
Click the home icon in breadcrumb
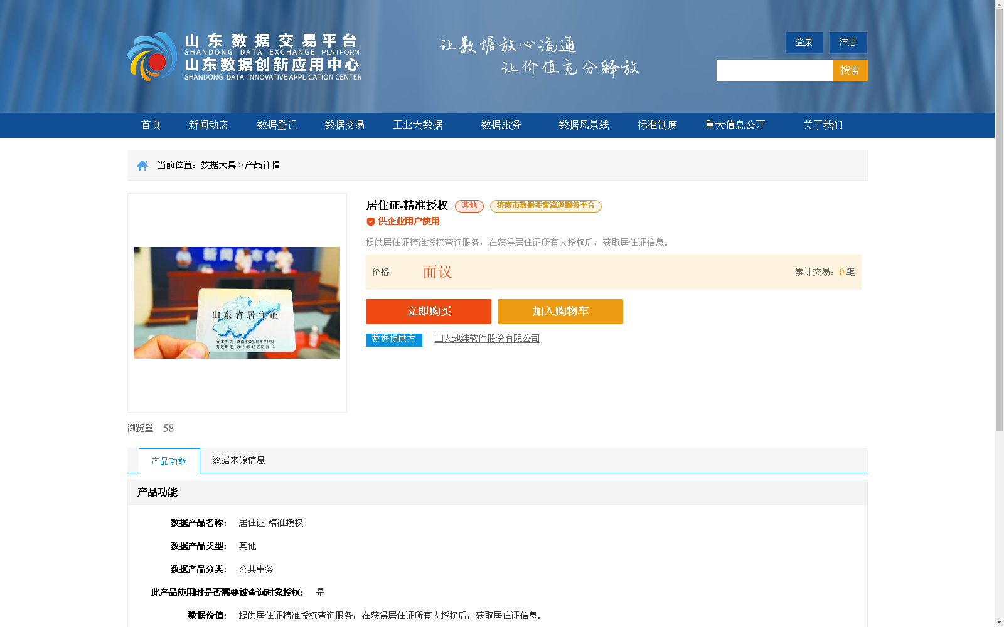click(x=142, y=166)
